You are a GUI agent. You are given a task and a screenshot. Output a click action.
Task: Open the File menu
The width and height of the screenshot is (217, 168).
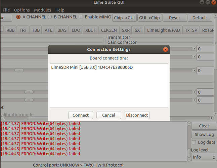click(x=6, y=10)
